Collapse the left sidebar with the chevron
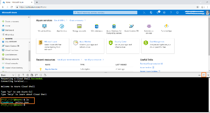210x113 pixels. tap(29, 17)
